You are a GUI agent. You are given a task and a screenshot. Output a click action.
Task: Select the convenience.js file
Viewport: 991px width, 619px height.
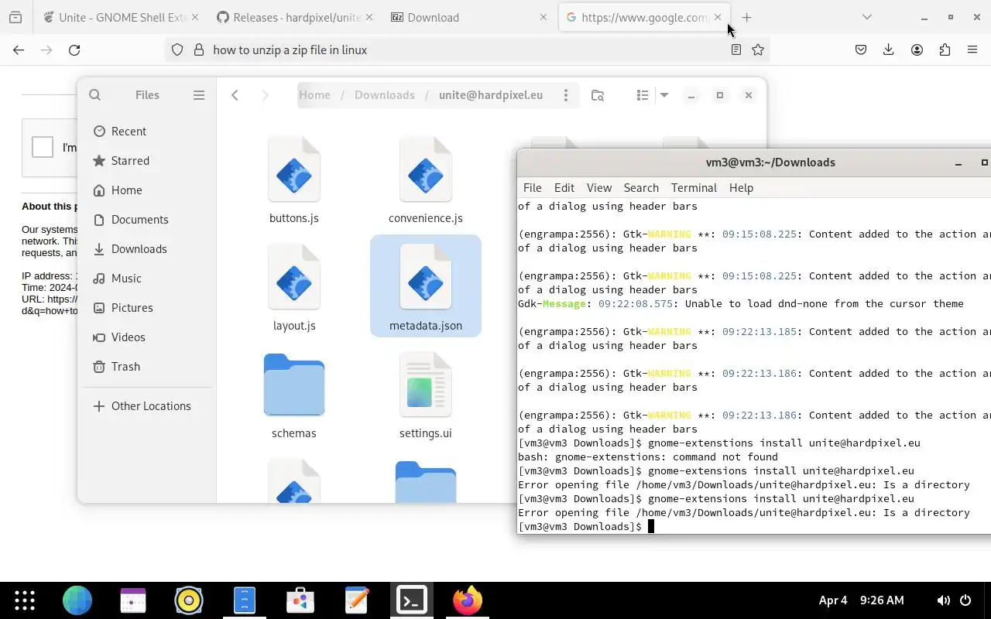tap(426, 180)
